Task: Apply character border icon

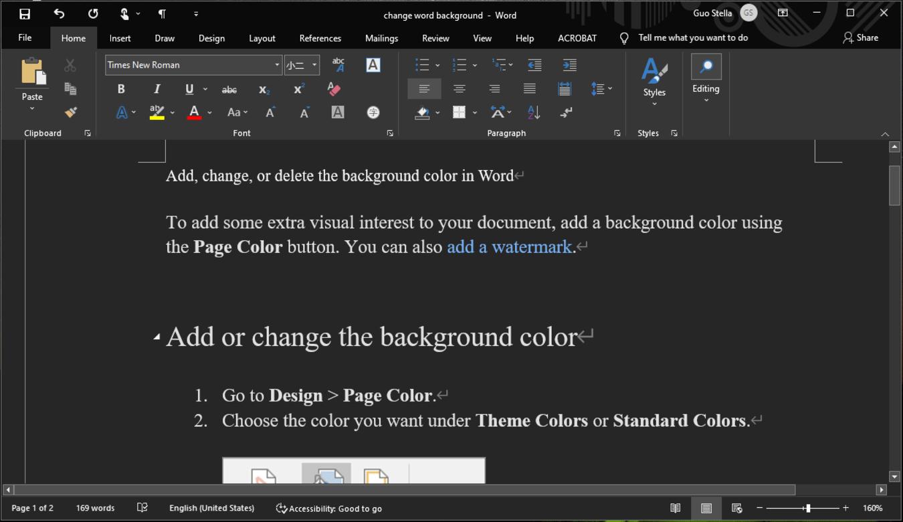Action: pos(373,65)
